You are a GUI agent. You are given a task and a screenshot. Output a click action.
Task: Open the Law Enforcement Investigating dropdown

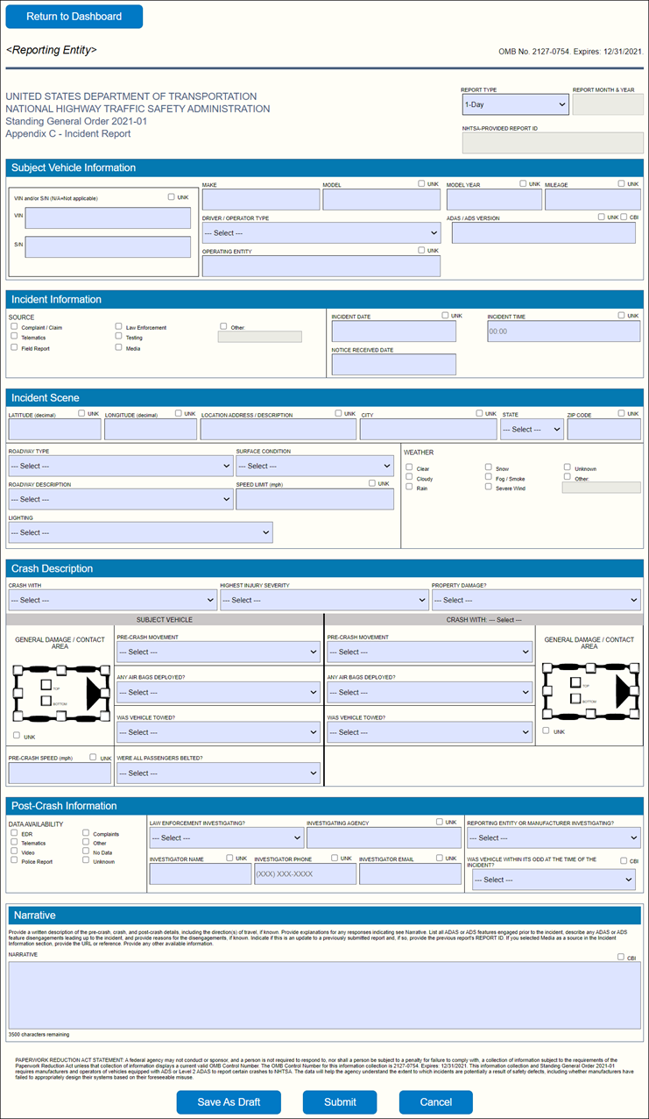pyautogui.click(x=226, y=837)
